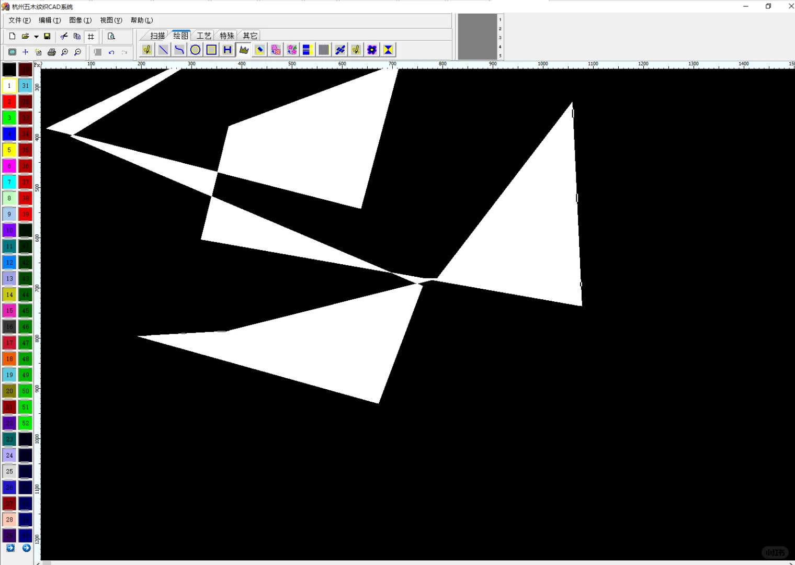Pick color swatch 7 (cyan)
Image resolution: width=795 pixels, height=565 pixels.
(9, 182)
